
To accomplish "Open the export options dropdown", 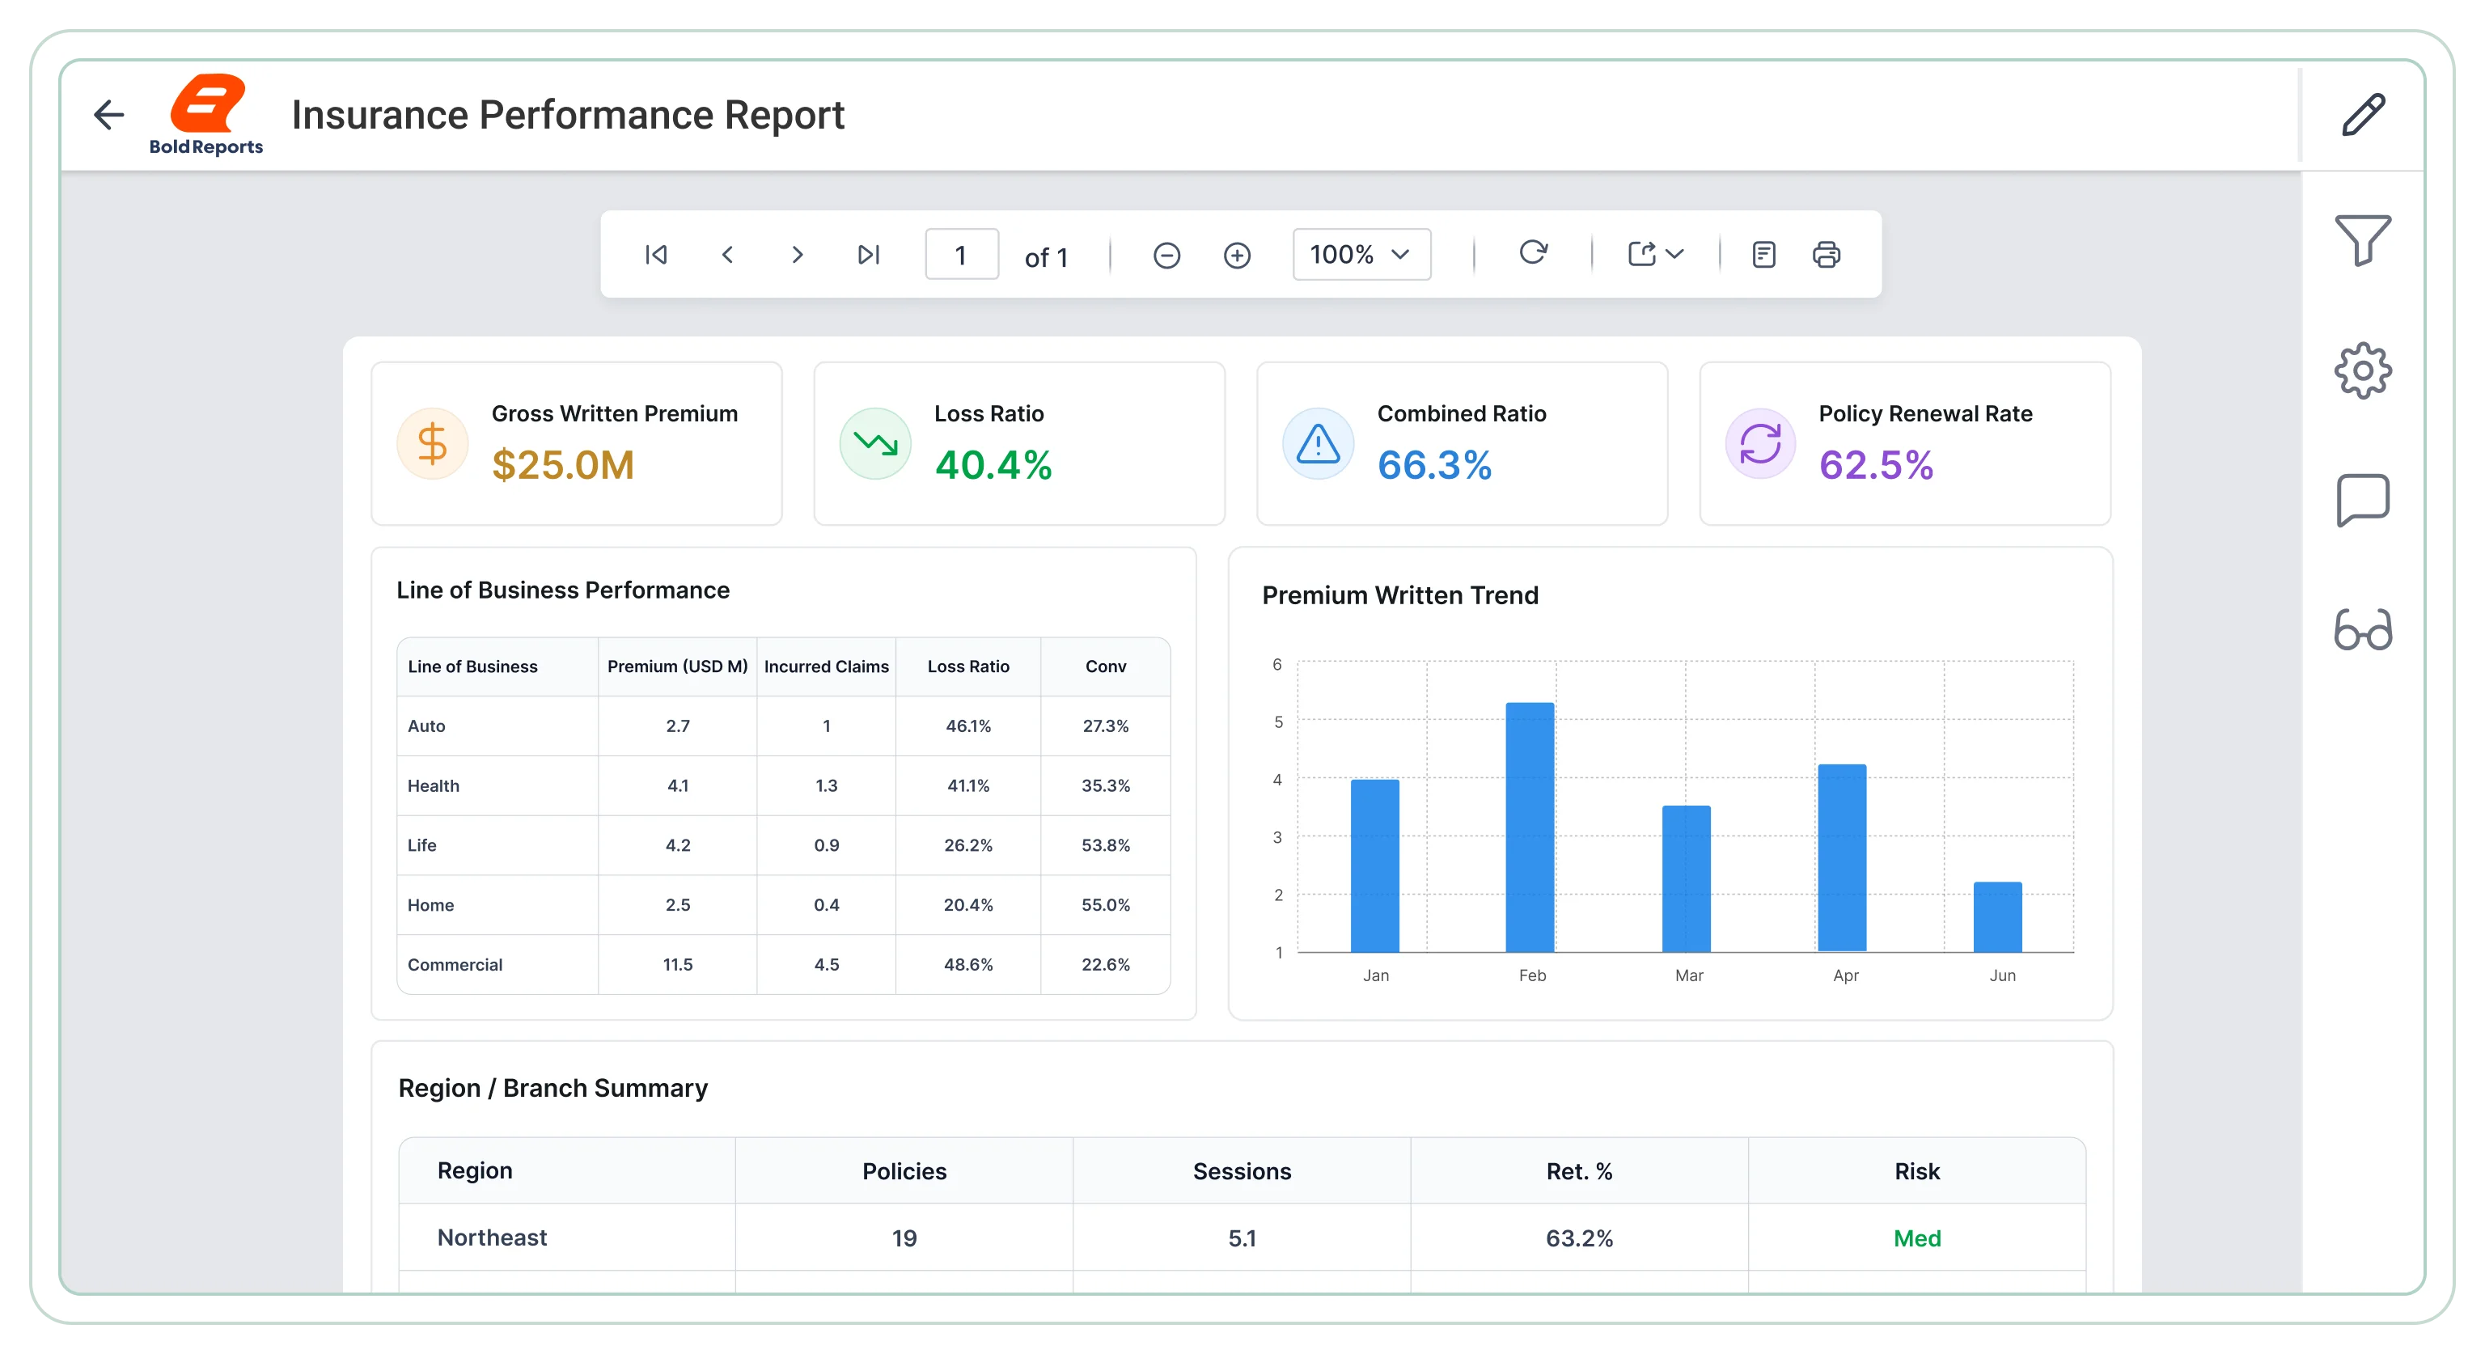I will pos(1655,254).
